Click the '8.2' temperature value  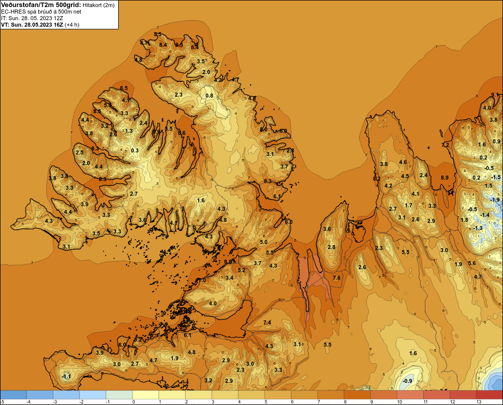pos(377,179)
